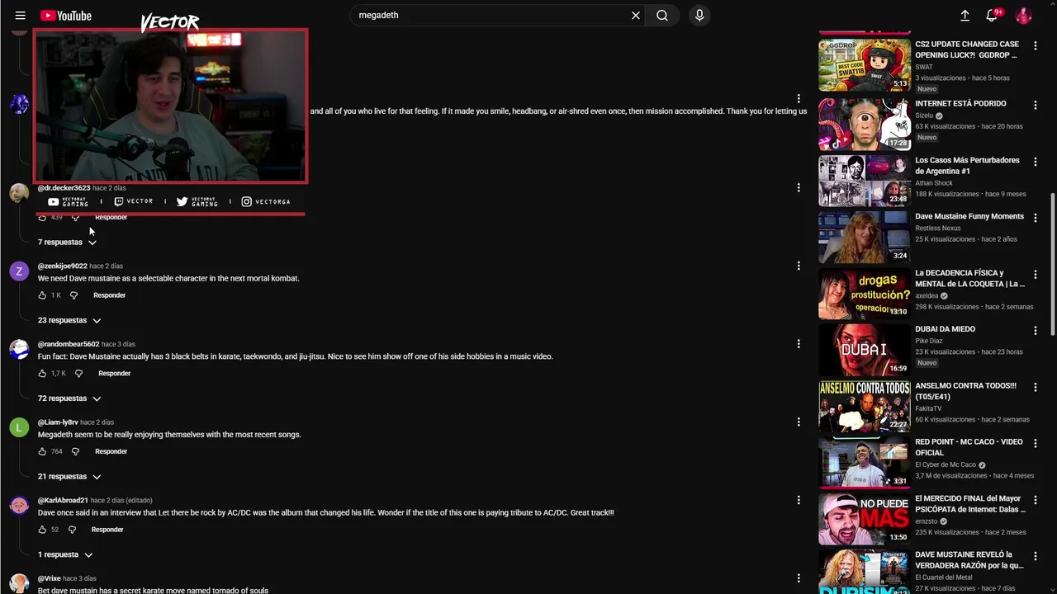Clear the megadeth search text
The width and height of the screenshot is (1057, 594).
pos(636,16)
